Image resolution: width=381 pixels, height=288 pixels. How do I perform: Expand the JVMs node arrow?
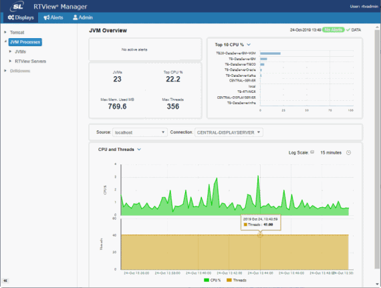[10, 51]
